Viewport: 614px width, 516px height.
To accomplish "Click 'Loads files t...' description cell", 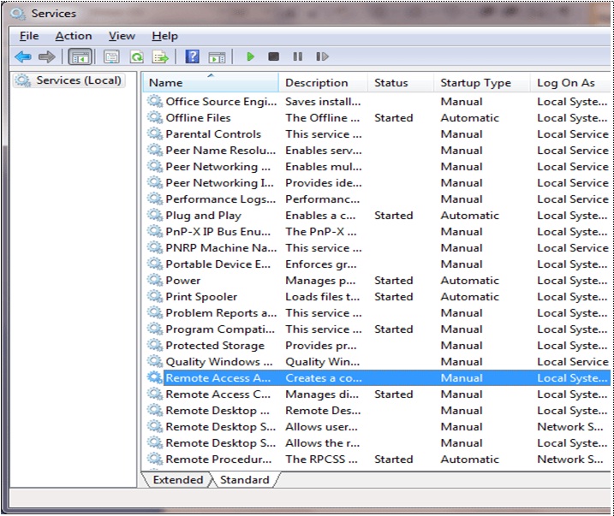I will point(322,297).
